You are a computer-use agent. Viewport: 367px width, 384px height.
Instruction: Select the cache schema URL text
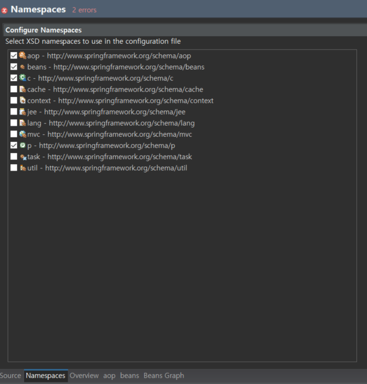click(128, 89)
